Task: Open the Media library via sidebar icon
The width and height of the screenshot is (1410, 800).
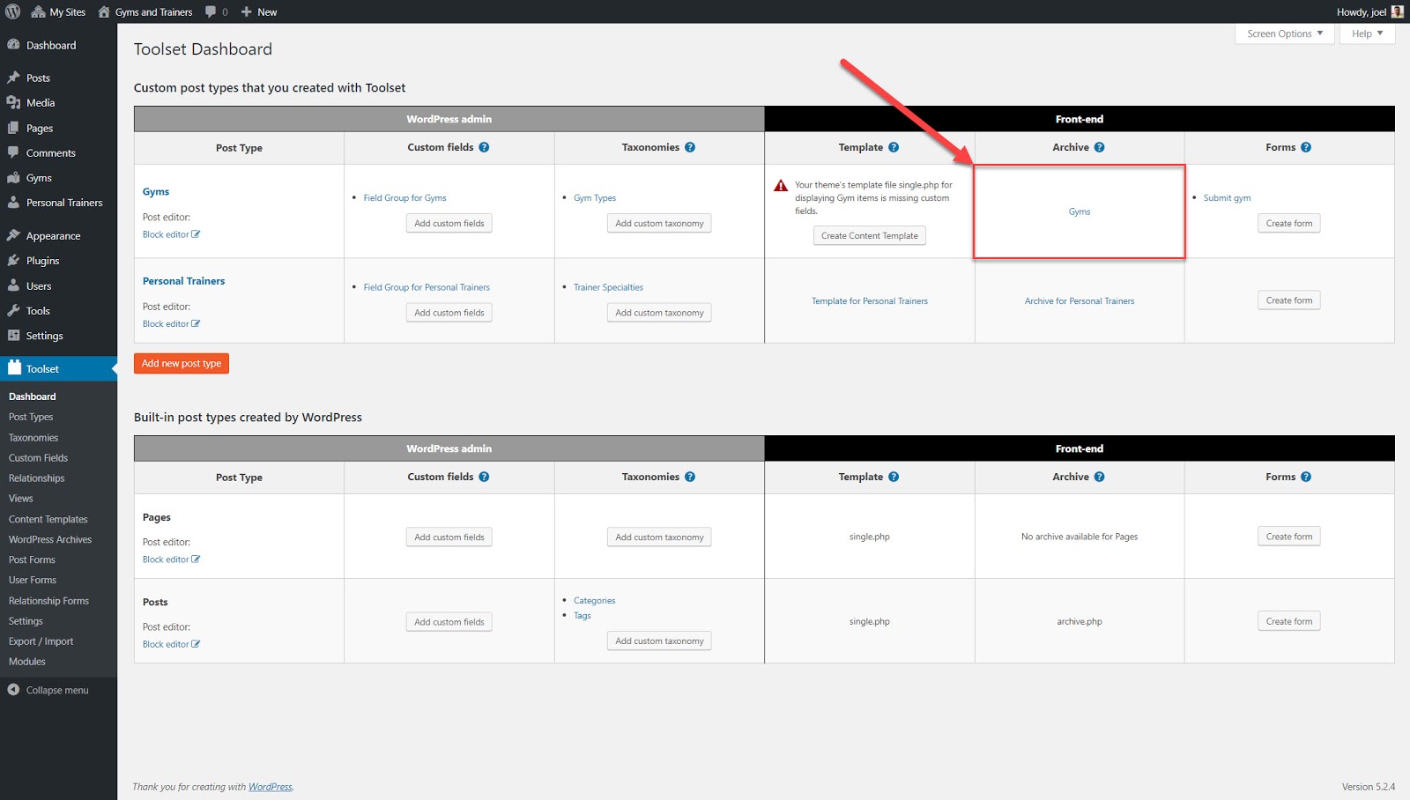Action: click(15, 102)
